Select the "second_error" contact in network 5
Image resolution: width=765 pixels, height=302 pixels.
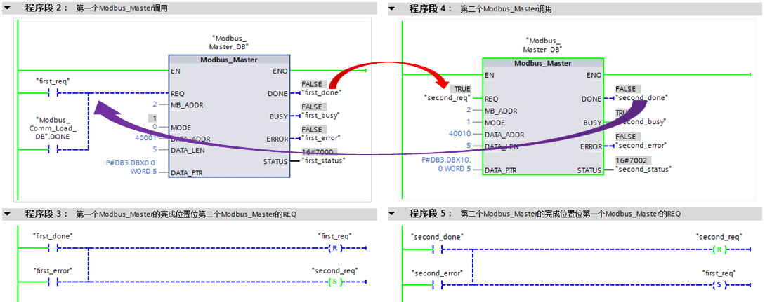[x=438, y=285]
